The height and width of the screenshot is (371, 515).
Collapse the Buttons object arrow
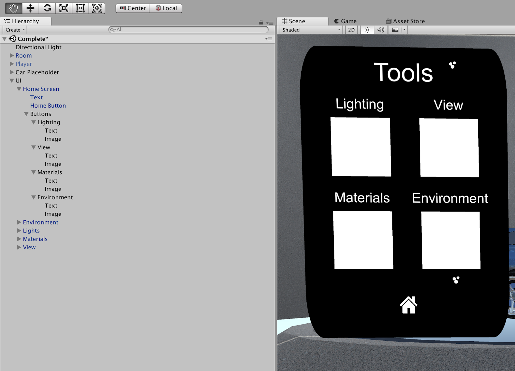[26, 114]
